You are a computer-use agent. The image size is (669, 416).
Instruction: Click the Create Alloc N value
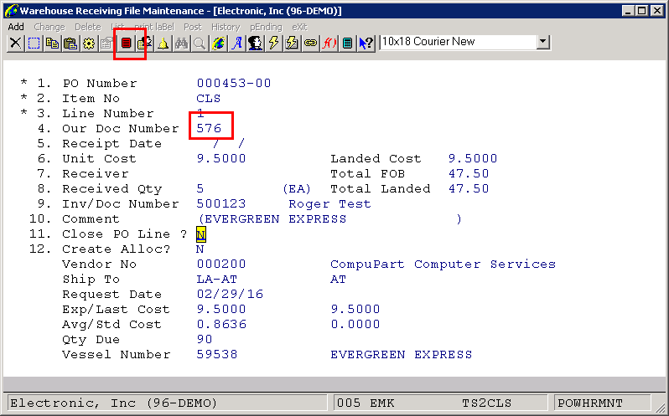click(200, 249)
